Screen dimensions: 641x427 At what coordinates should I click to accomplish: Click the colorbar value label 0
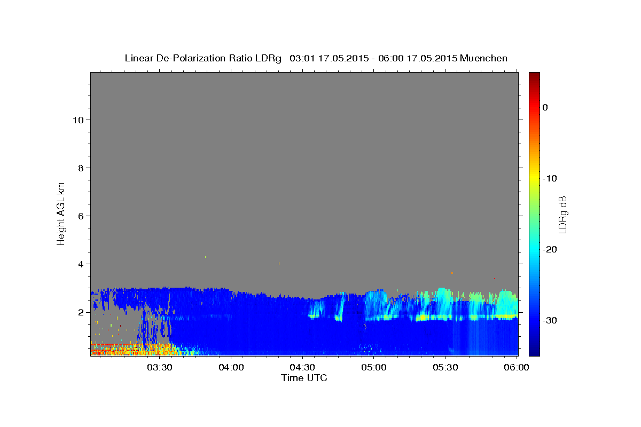545,107
